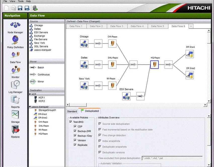Select the CHI-Repo repository node on canvas
This screenshot has width=214, height=167.
click(x=112, y=44)
